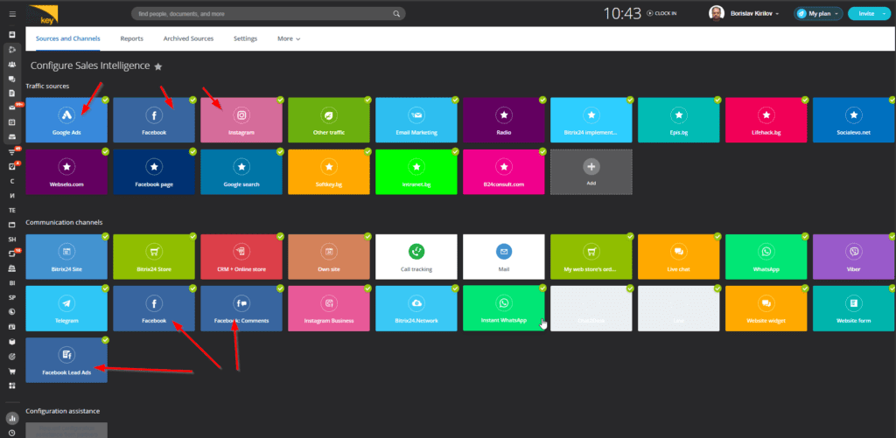896x438 pixels.
Task: Open the Instagram traffic source icon
Action: click(x=241, y=115)
